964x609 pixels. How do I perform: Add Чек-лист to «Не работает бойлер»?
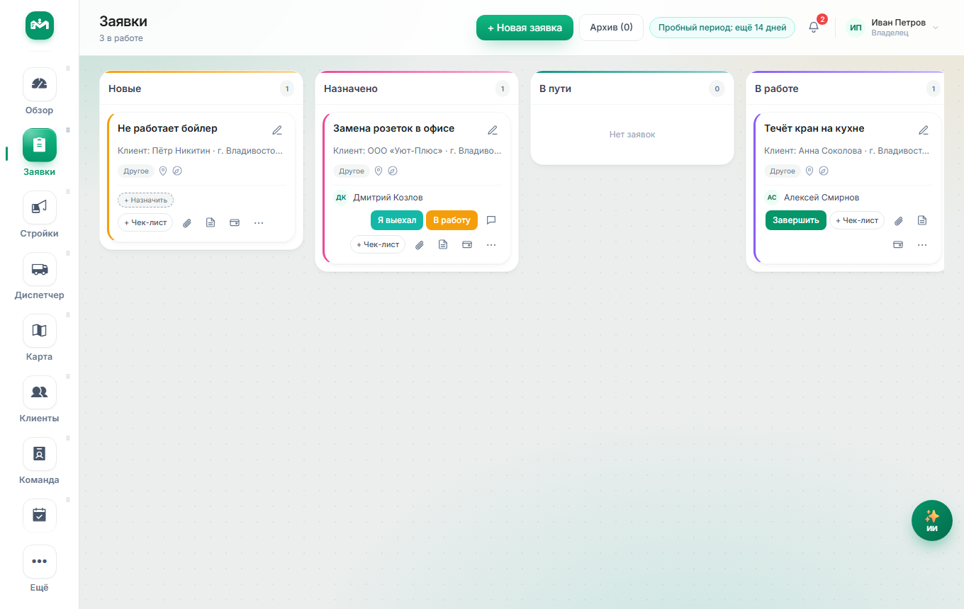145,222
